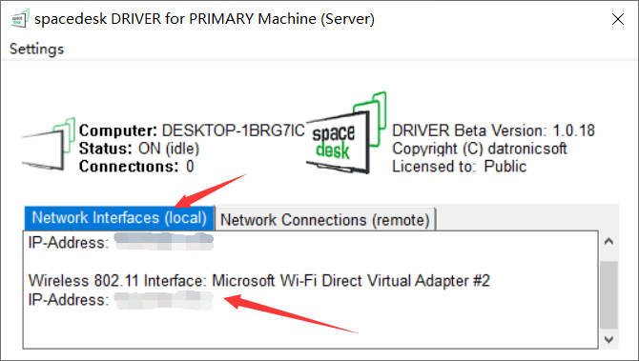
Task: Click the scrollbar down arrow
Action: [x=608, y=339]
